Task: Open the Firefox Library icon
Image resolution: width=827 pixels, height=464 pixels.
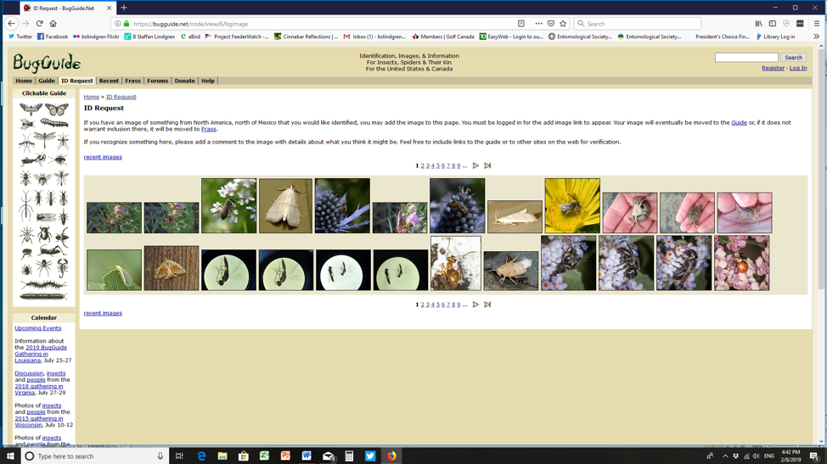Action: 758,24
